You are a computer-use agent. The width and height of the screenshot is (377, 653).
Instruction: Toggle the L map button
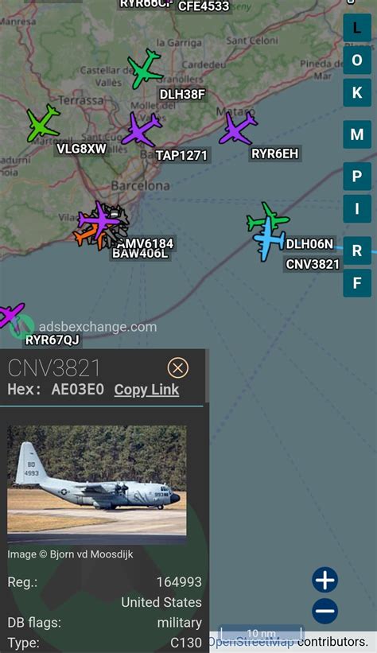(x=357, y=28)
